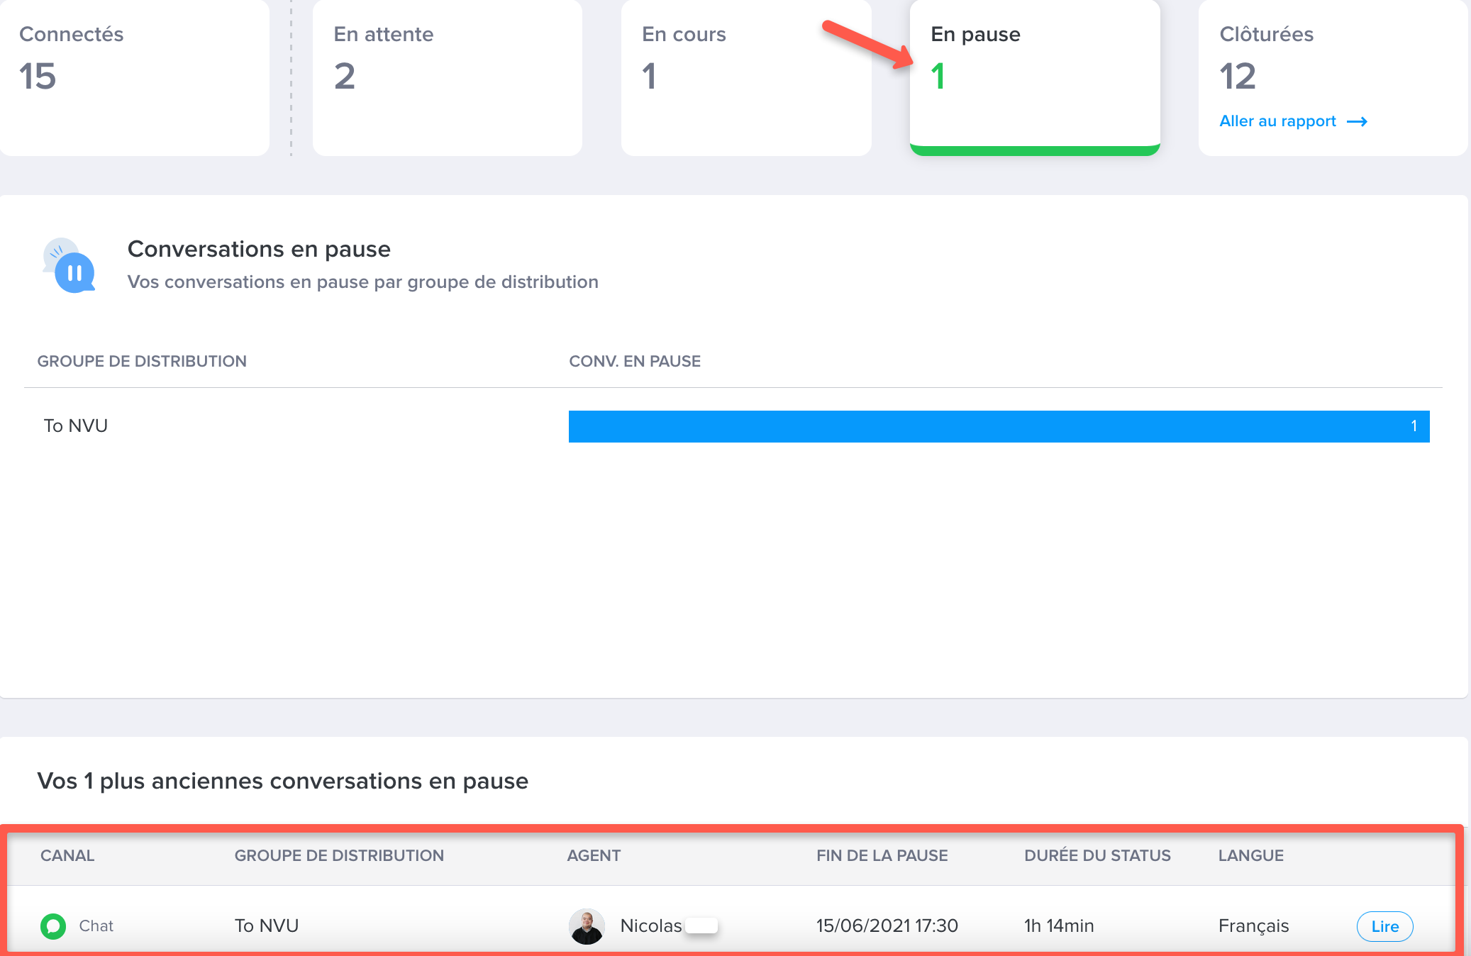Select the Connectés card

click(x=134, y=76)
